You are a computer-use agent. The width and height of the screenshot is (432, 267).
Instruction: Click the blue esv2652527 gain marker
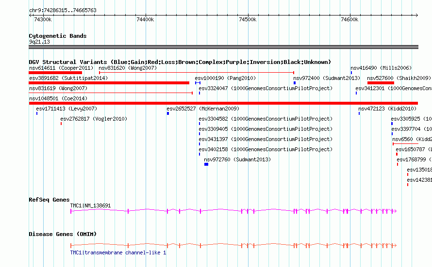pyautogui.click(x=168, y=113)
